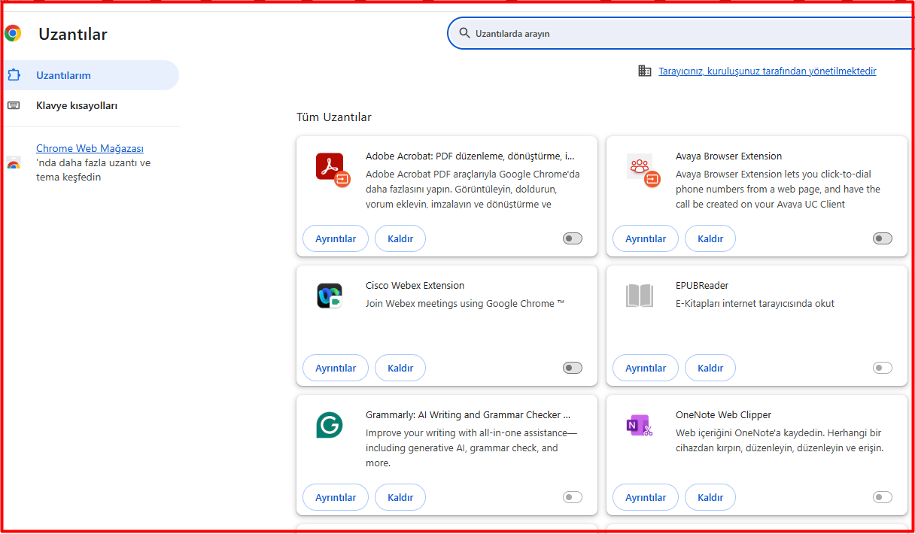Click Kaldır for Adobe Acrobat

click(x=400, y=238)
